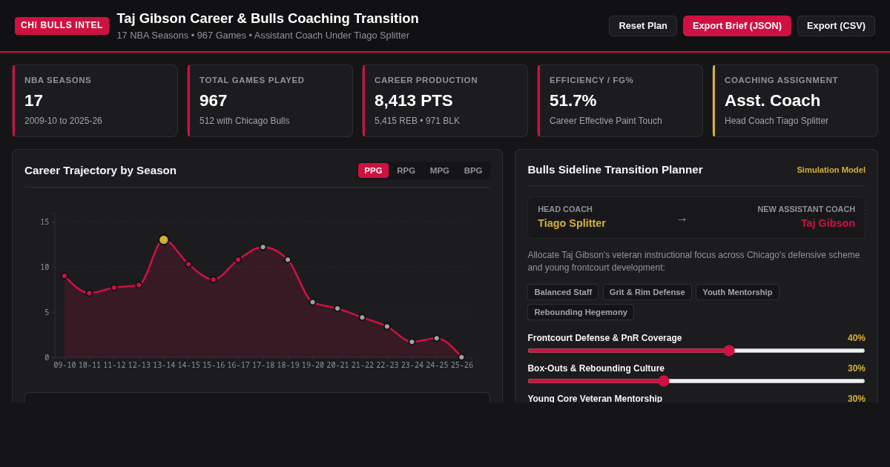Click the 51.7% efficiency value
The width and height of the screenshot is (890, 467).
573,100
